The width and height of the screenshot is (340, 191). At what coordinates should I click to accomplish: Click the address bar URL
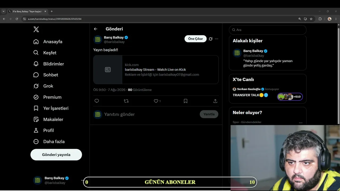(x=54, y=19)
